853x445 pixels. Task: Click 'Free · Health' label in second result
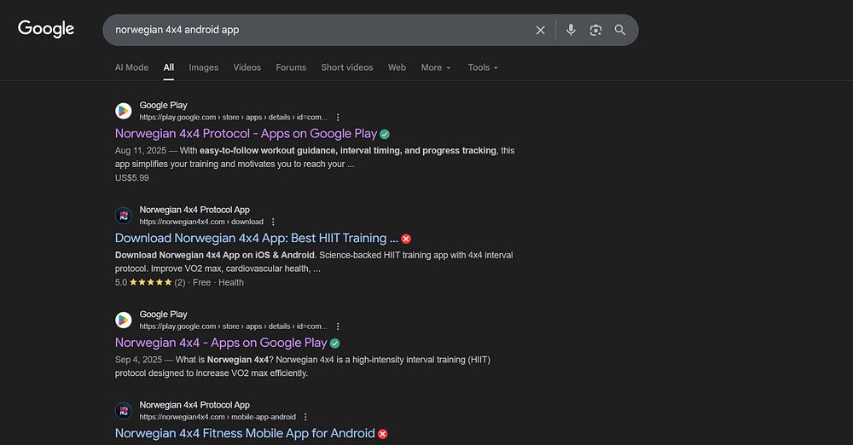pyautogui.click(x=218, y=283)
